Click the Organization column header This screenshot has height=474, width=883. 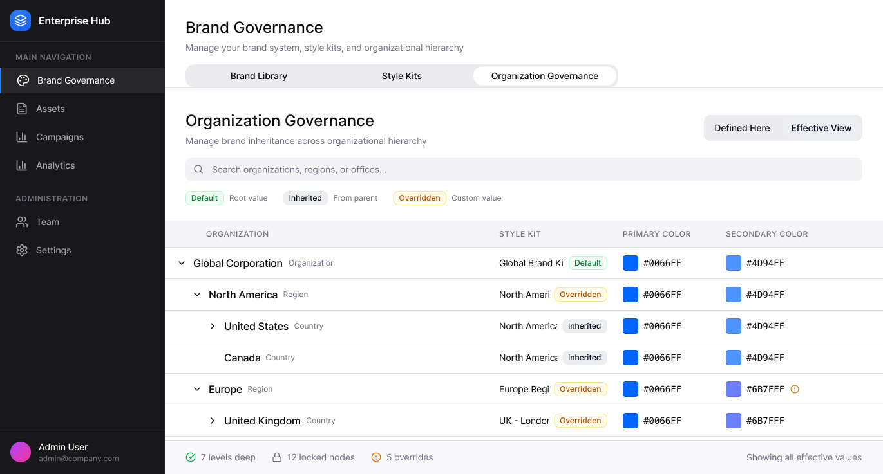(x=238, y=234)
